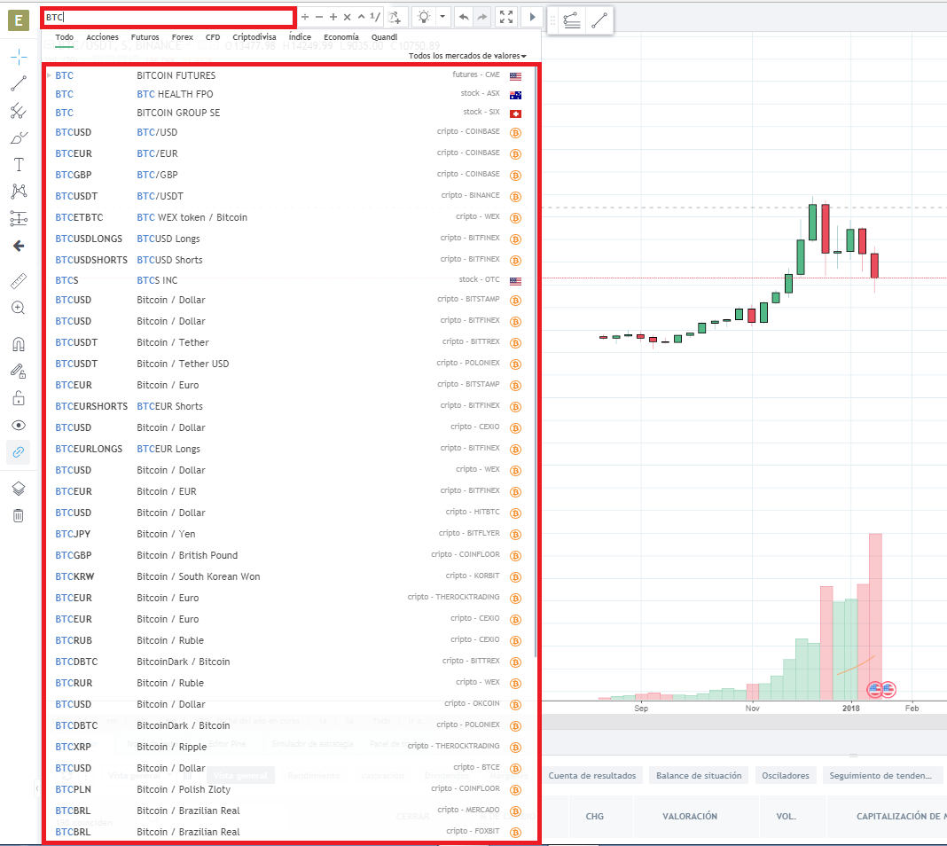Toggle the drawing sync link icon
This screenshot has width=947, height=846.
click(19, 451)
